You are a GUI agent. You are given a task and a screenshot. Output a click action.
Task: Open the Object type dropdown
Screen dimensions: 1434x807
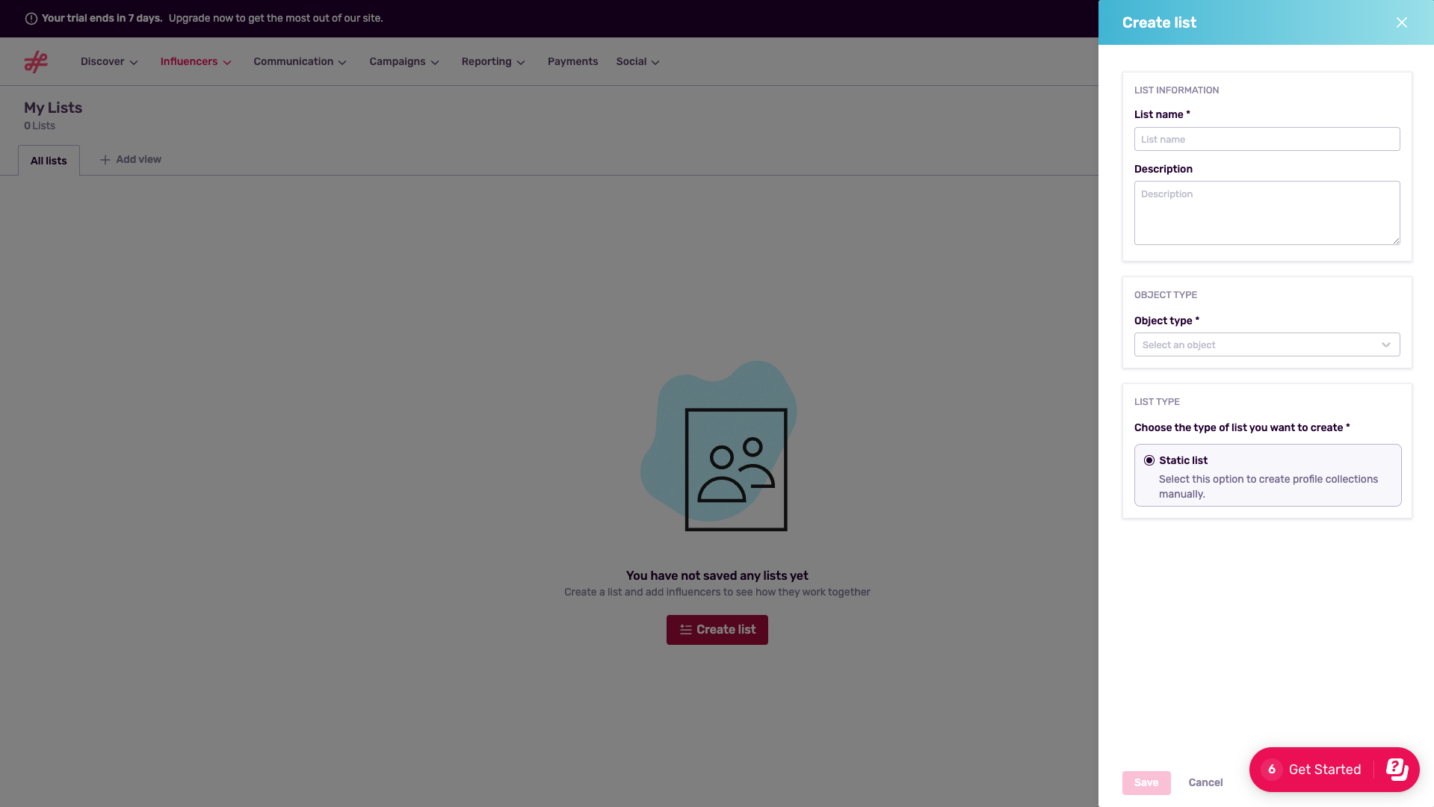(x=1267, y=344)
